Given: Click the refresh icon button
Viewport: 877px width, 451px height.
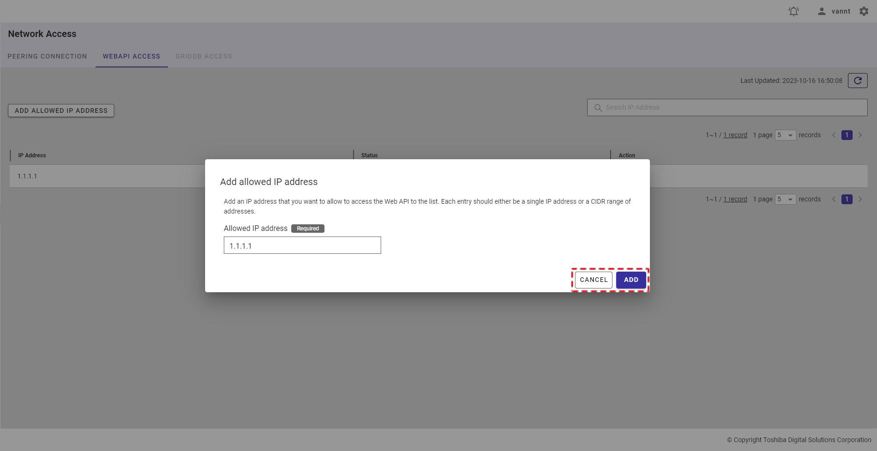Looking at the screenshot, I should tap(857, 81).
